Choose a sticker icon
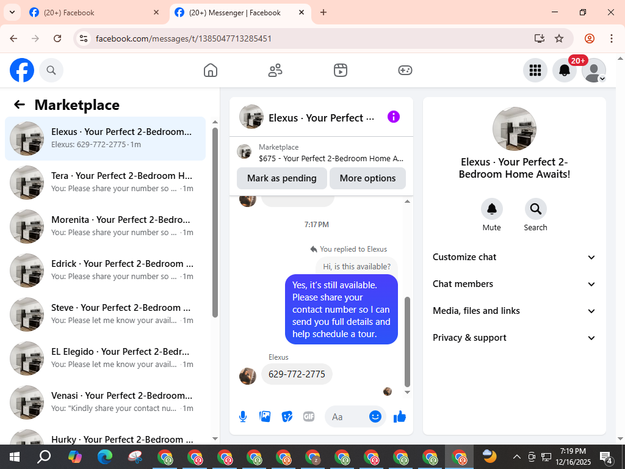 tap(287, 416)
